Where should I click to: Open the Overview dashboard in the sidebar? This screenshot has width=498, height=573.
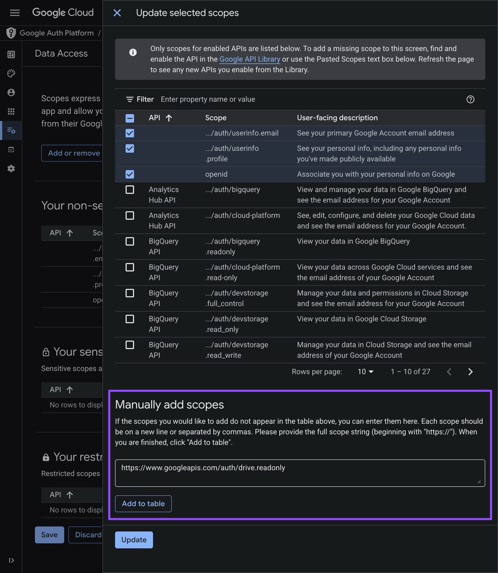(x=11, y=54)
